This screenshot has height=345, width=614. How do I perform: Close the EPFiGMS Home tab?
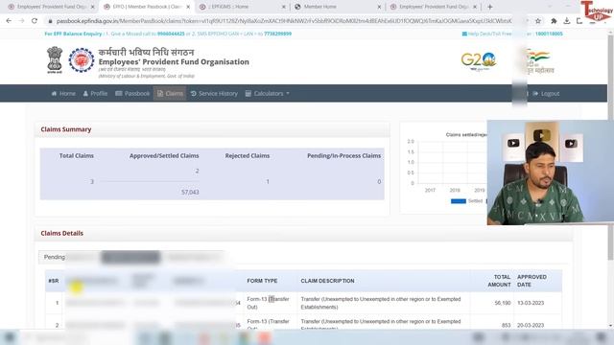point(284,7)
